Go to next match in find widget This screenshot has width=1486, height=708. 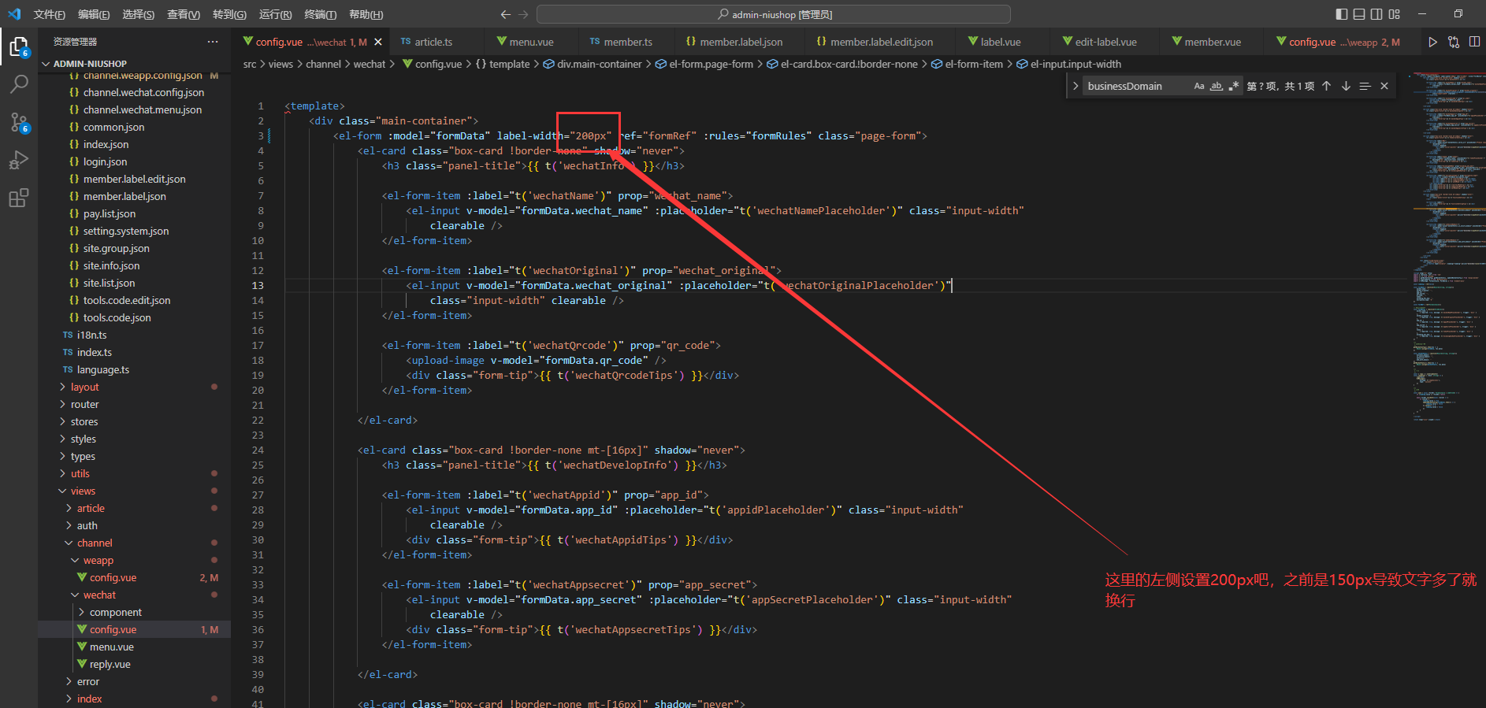coord(1346,86)
